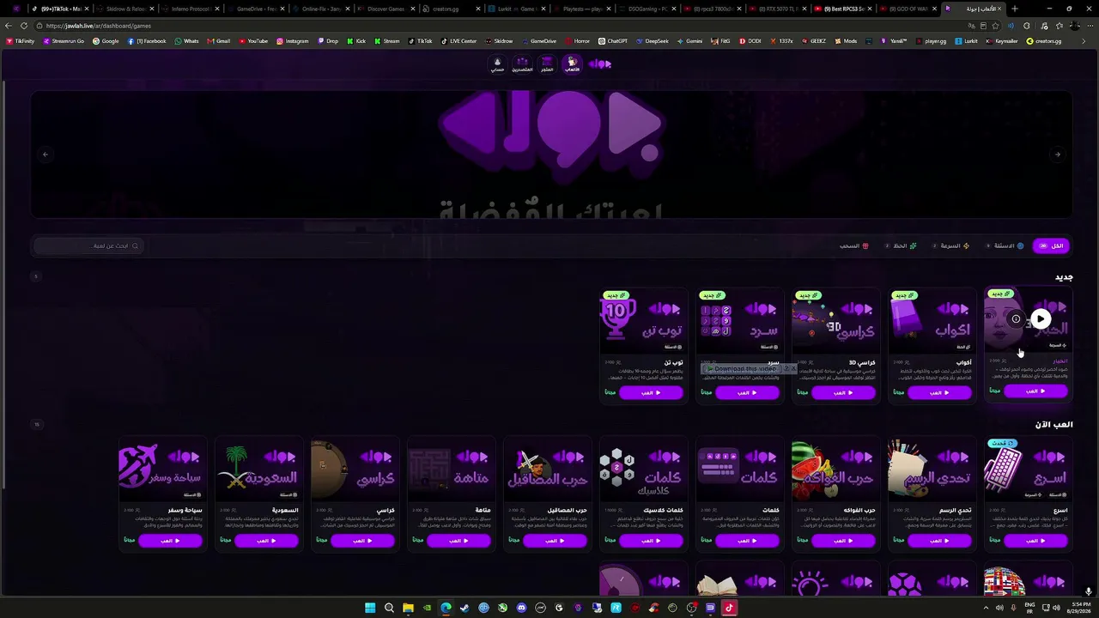Open a new browser tab
Screen dimensions: 1099x618
point(1015,9)
